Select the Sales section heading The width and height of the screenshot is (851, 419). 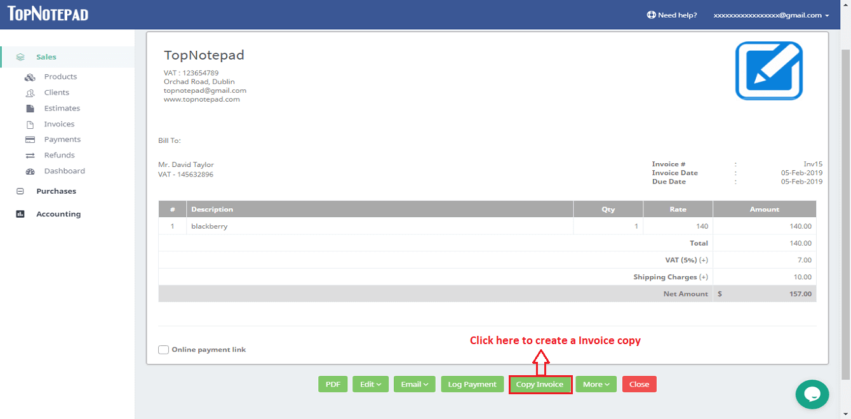click(46, 57)
